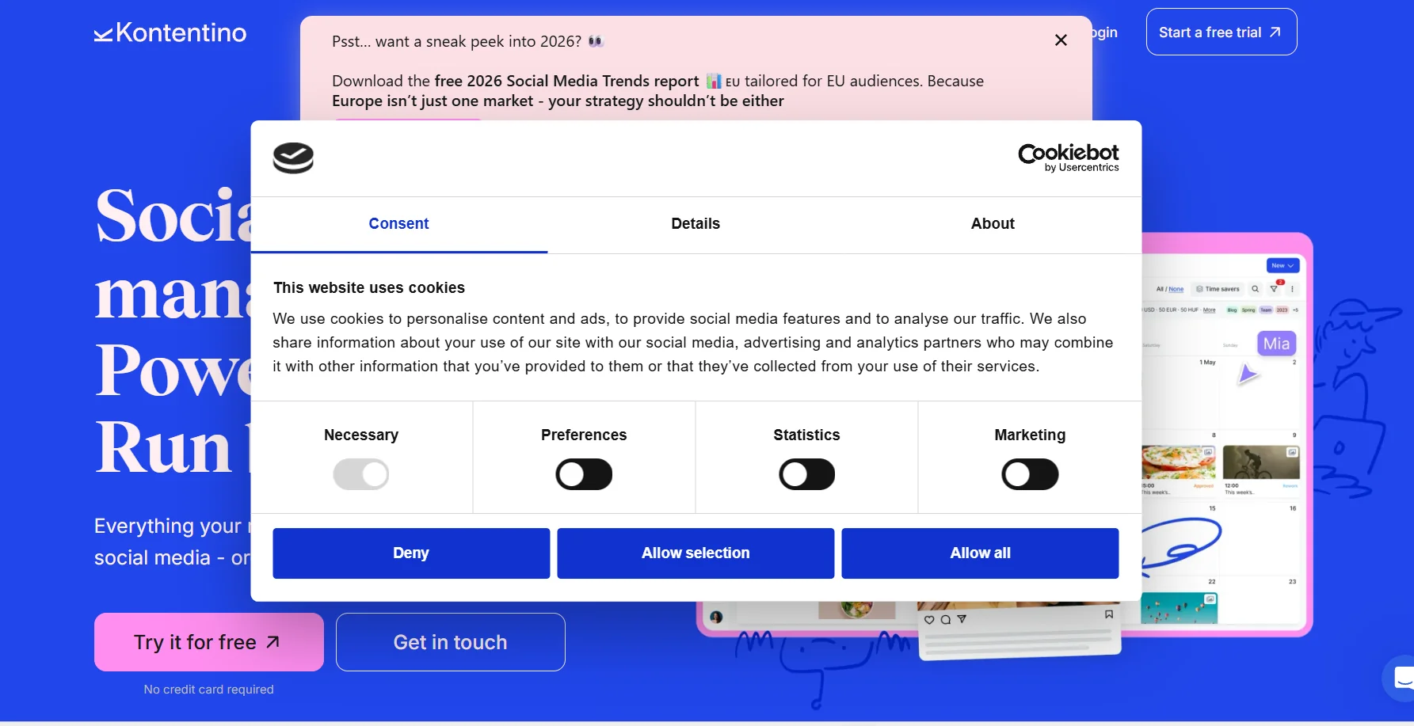Click the Allow all button
This screenshot has height=726, width=1414.
click(980, 553)
